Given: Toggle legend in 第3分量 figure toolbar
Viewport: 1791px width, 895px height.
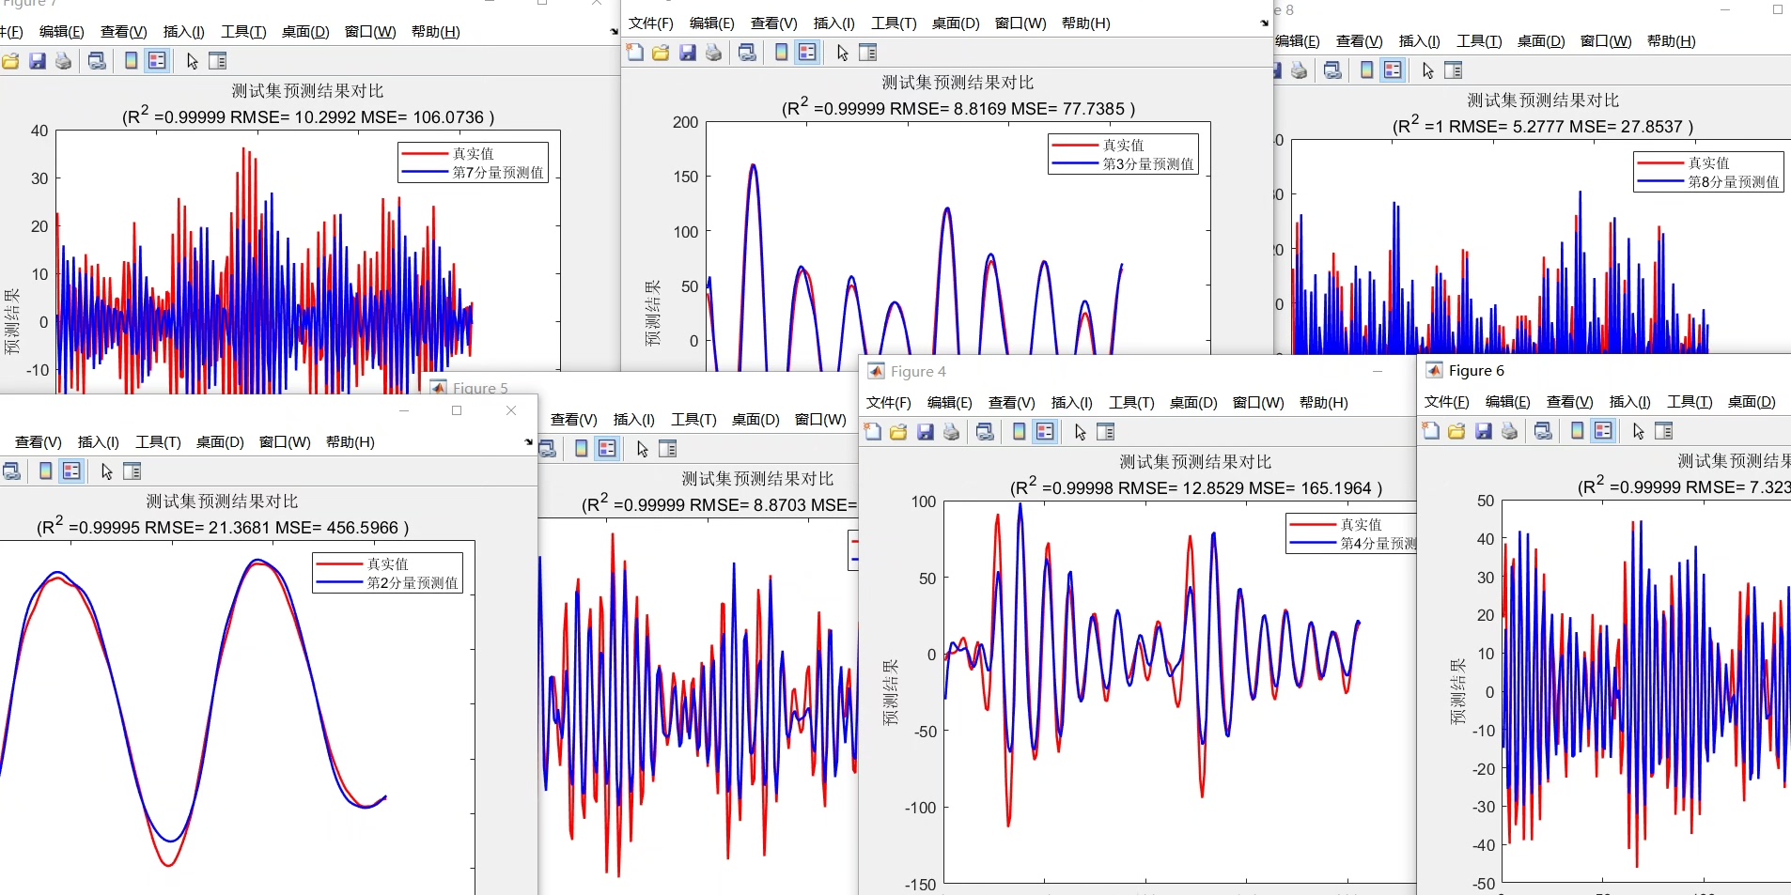Looking at the screenshot, I should click(807, 53).
